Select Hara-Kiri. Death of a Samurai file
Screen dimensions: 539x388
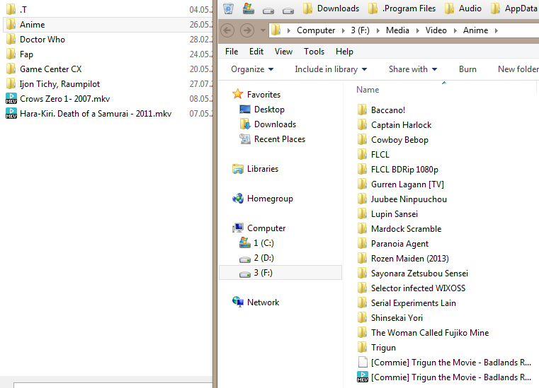click(89, 114)
